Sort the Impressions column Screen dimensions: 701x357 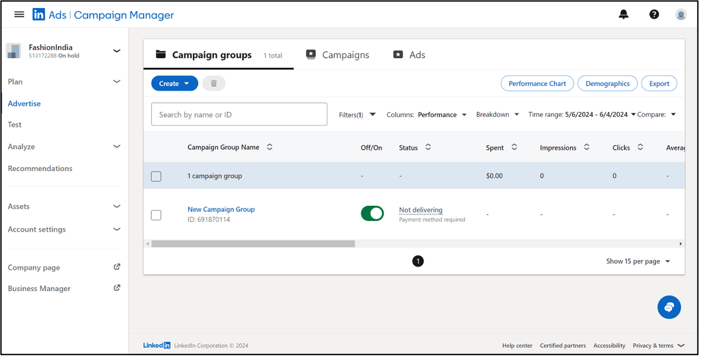588,147
